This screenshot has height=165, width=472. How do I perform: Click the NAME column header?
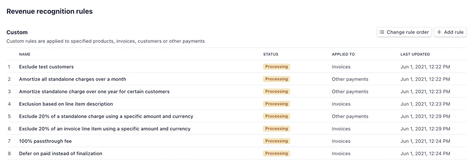pyautogui.click(x=25, y=54)
